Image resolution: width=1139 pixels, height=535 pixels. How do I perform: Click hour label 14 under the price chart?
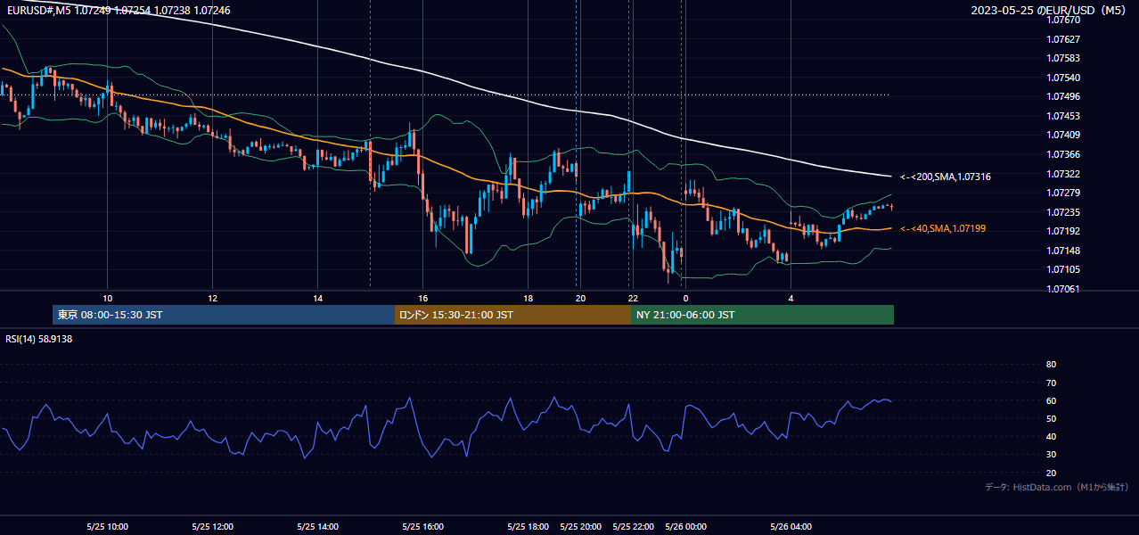pos(317,298)
